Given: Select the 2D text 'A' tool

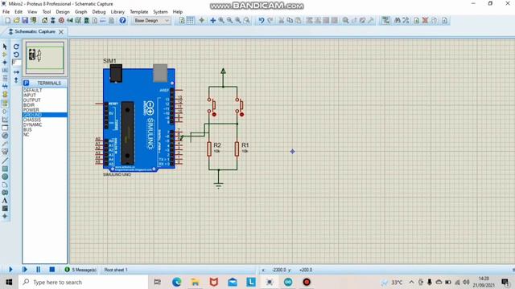Looking at the screenshot, I should 5,201.
